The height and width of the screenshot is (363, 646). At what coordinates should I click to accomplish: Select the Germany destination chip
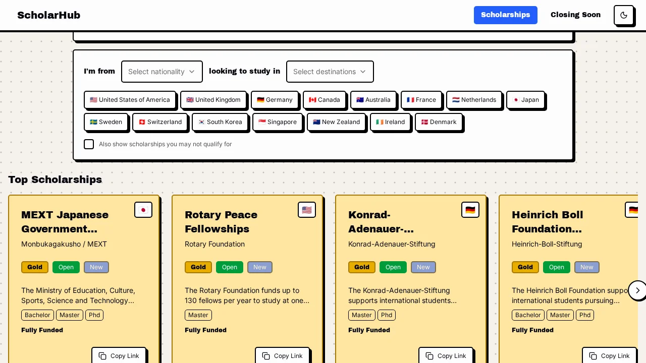[275, 100]
